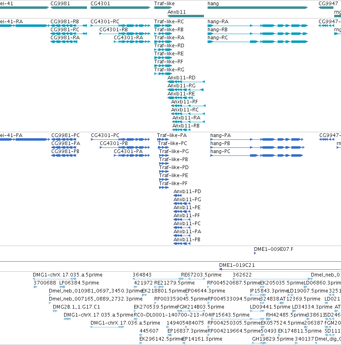The image size is (341, 345).
Task: Click the hang-RC transcript label
Action: pyautogui.click(x=218, y=38)
